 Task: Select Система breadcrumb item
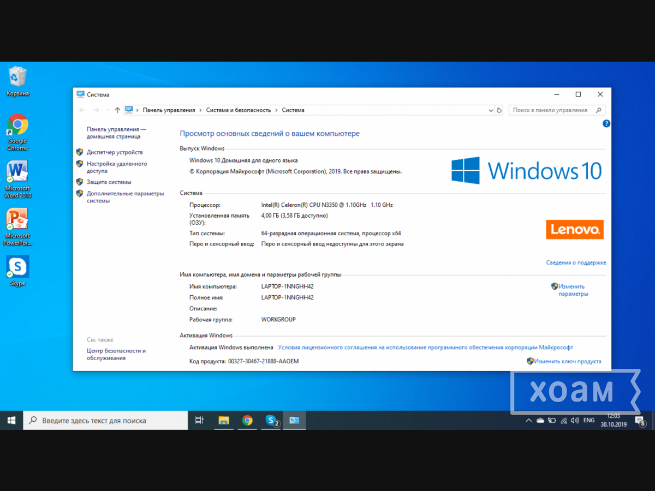(293, 110)
